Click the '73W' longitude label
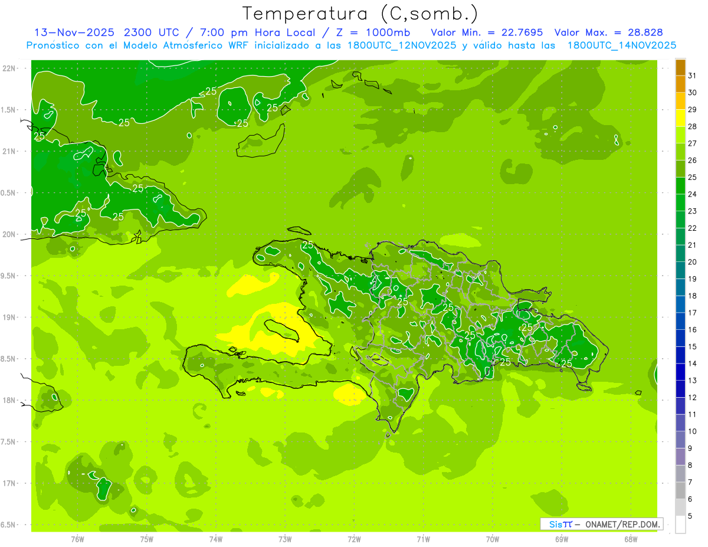 tap(285, 539)
